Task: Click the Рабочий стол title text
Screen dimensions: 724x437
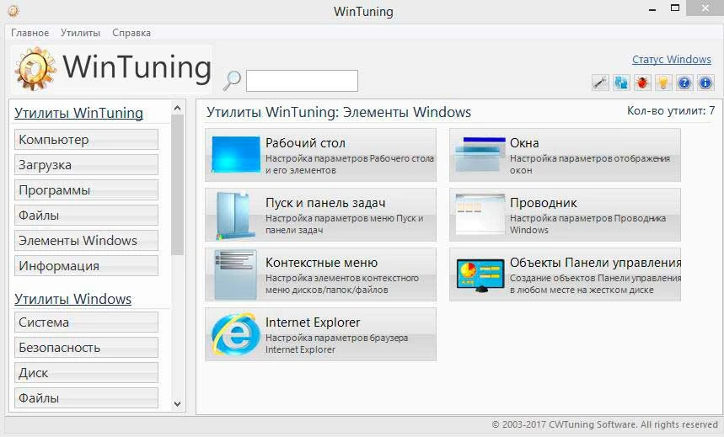Action: pyautogui.click(x=305, y=143)
